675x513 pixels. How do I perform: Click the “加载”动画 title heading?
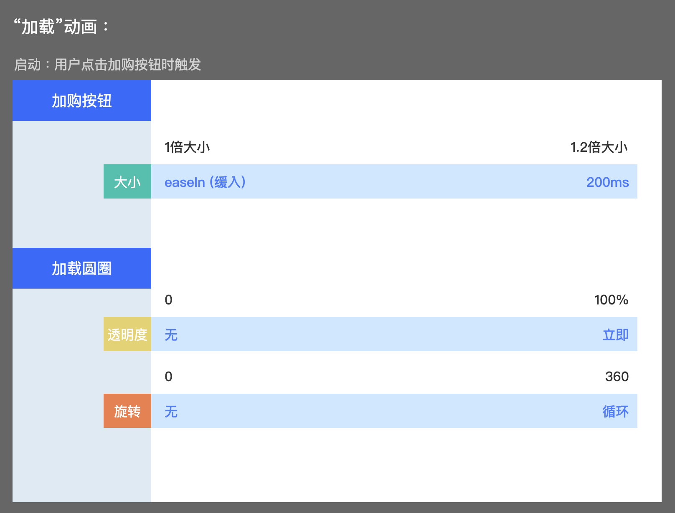coord(61,27)
